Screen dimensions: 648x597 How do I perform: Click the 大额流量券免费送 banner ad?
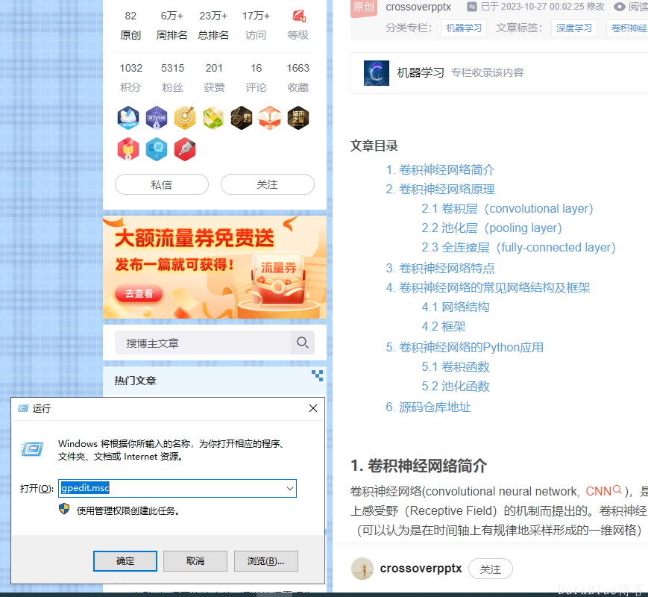[x=215, y=267]
